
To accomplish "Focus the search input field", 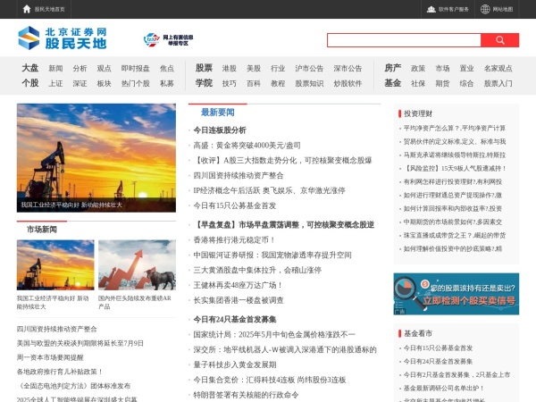I will click(x=404, y=40).
